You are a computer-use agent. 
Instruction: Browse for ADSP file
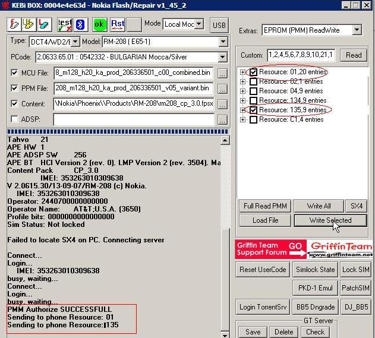222,119
